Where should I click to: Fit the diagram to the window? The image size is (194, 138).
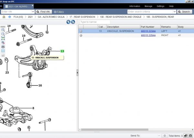click(3, 38)
